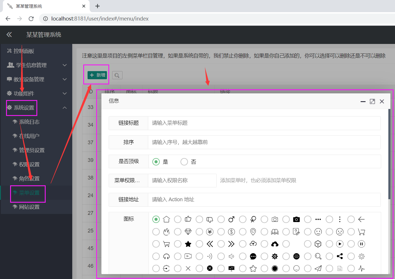The image size is (395, 279).
Task: Select the camera icon option
Action: 264,219
